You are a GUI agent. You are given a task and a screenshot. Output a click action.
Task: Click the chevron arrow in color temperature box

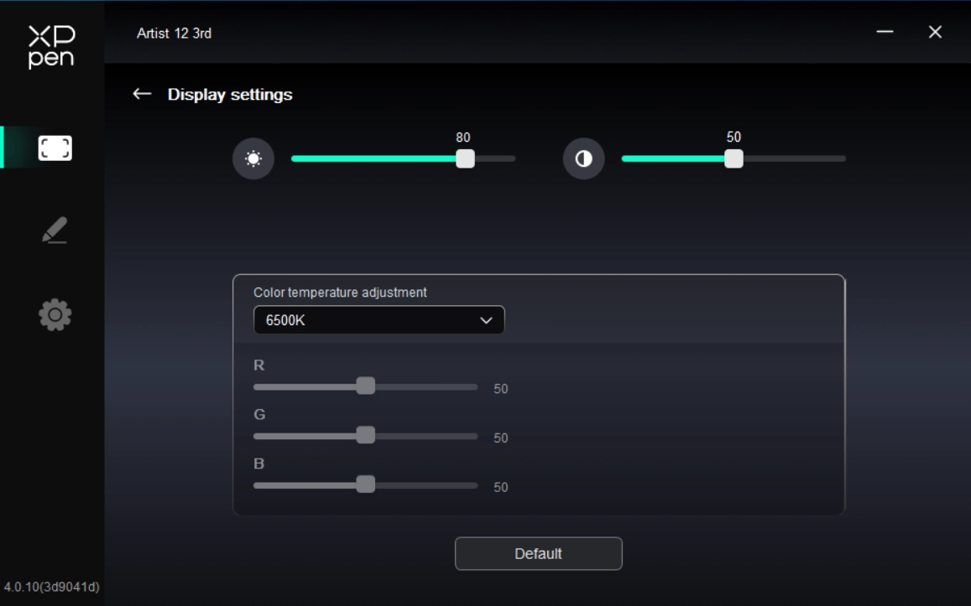click(486, 320)
